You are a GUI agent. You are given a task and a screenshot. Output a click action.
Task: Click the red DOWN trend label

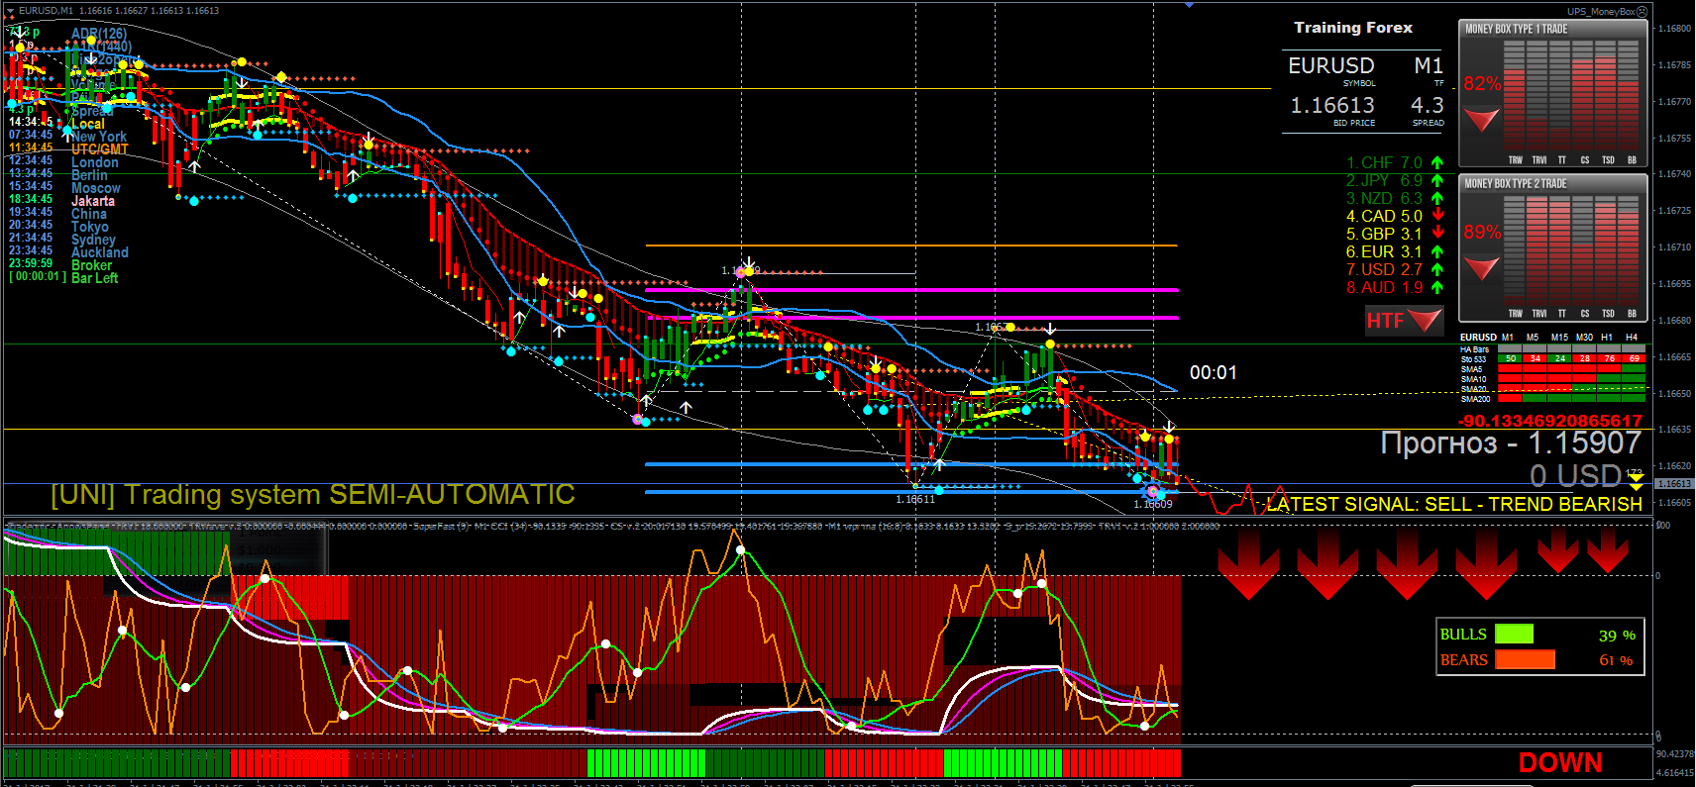click(1560, 762)
